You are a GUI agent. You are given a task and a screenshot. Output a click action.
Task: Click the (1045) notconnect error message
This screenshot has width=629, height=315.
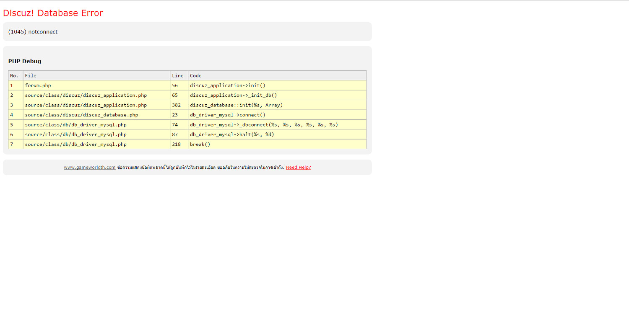[33, 32]
